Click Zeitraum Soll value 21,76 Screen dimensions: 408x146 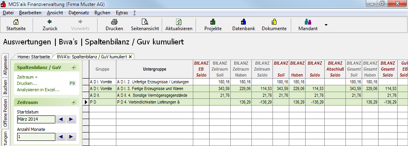(220, 95)
